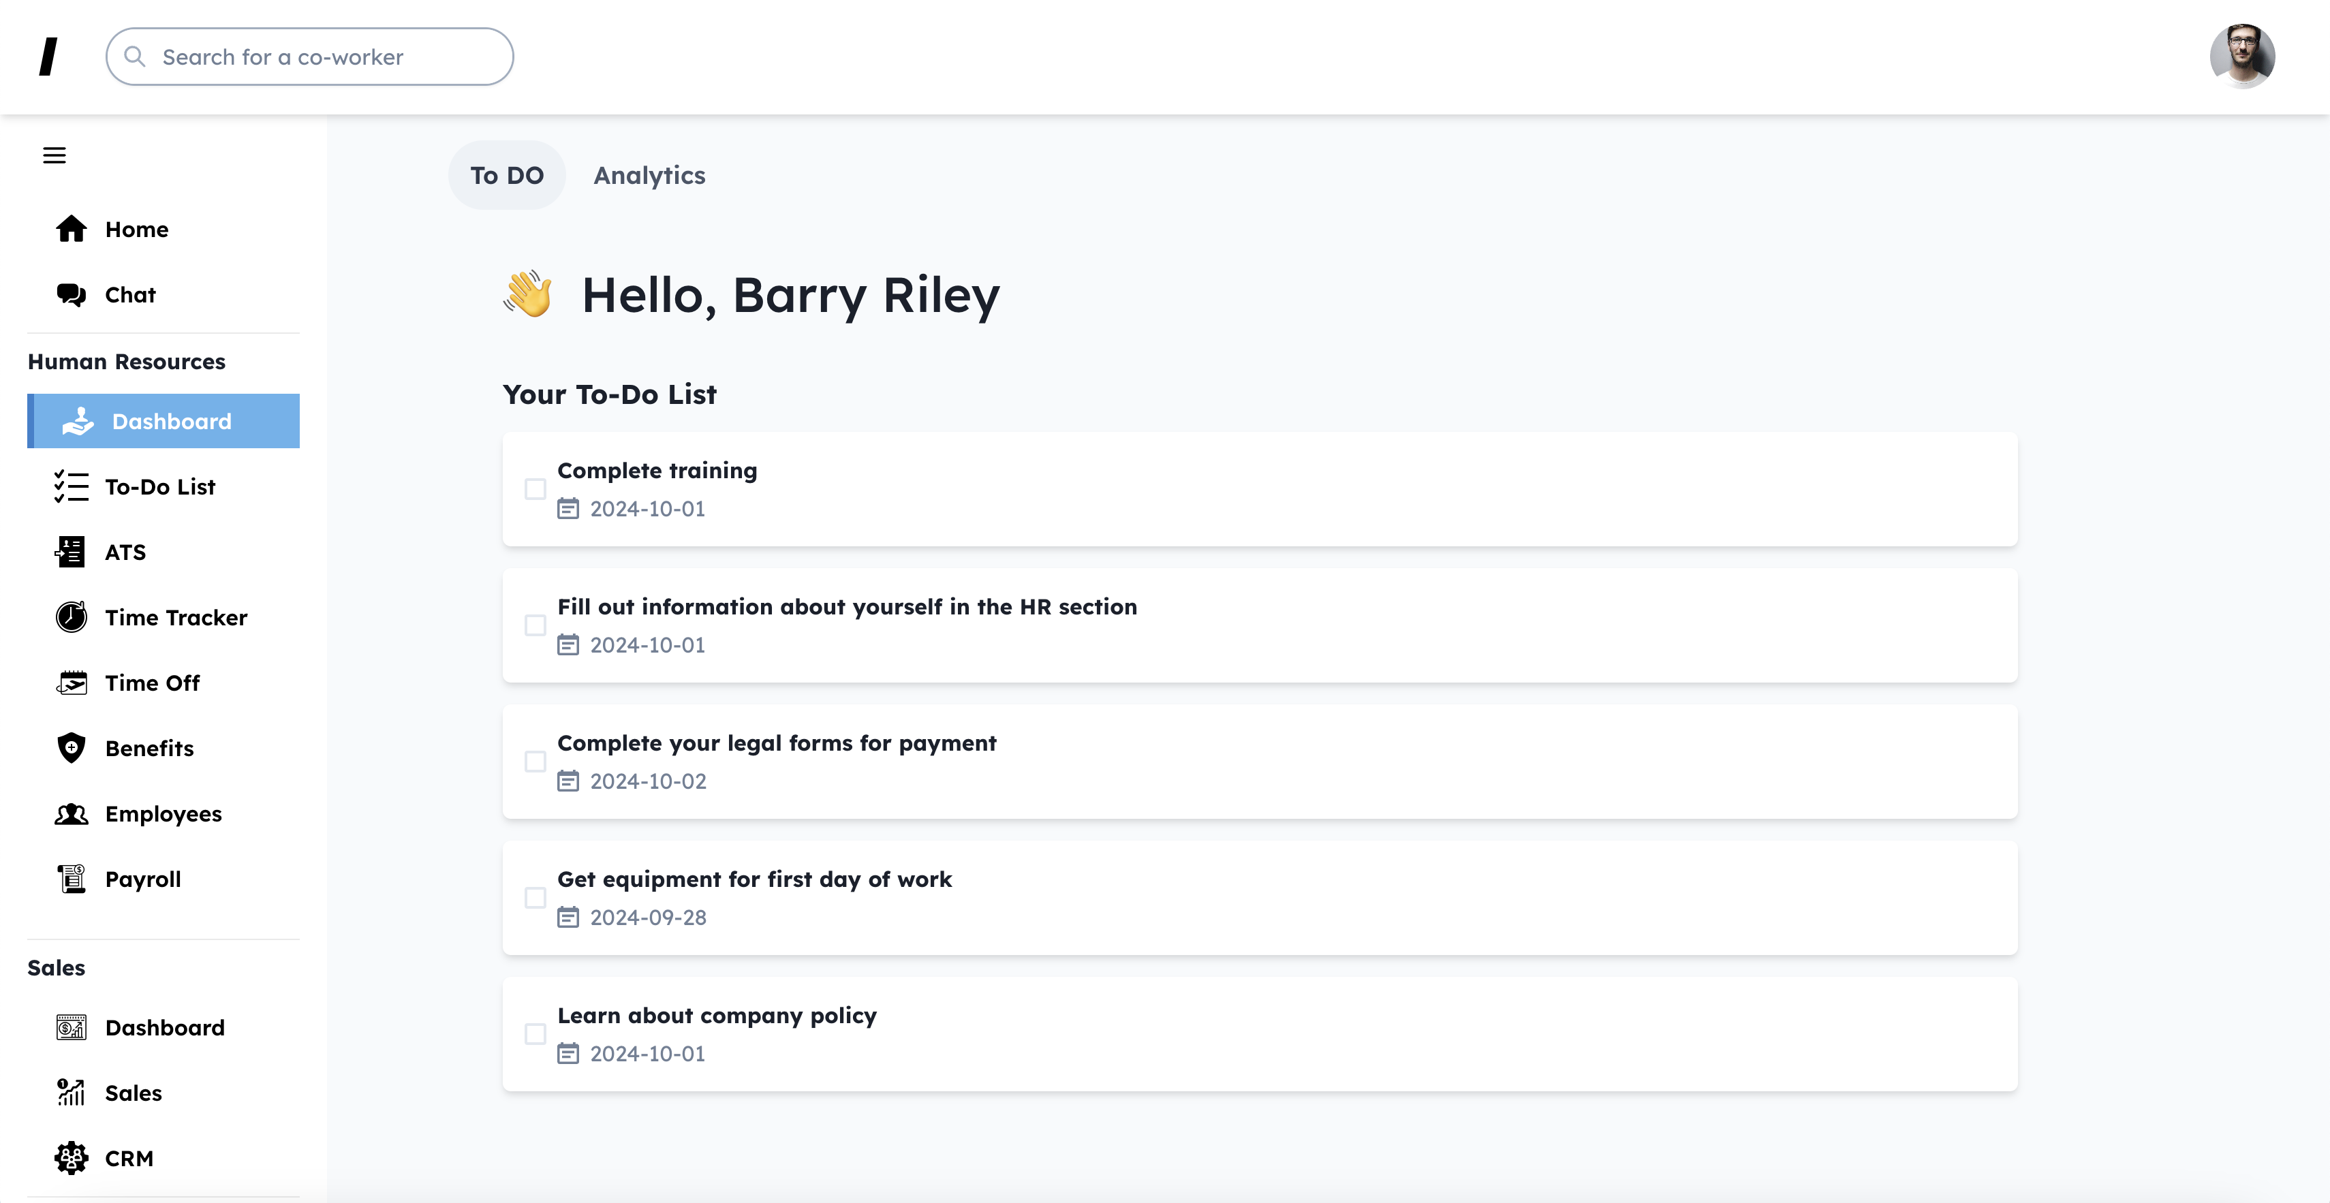Check the 'Get equipment for first day' checkbox
The image size is (2330, 1203).
pos(535,899)
